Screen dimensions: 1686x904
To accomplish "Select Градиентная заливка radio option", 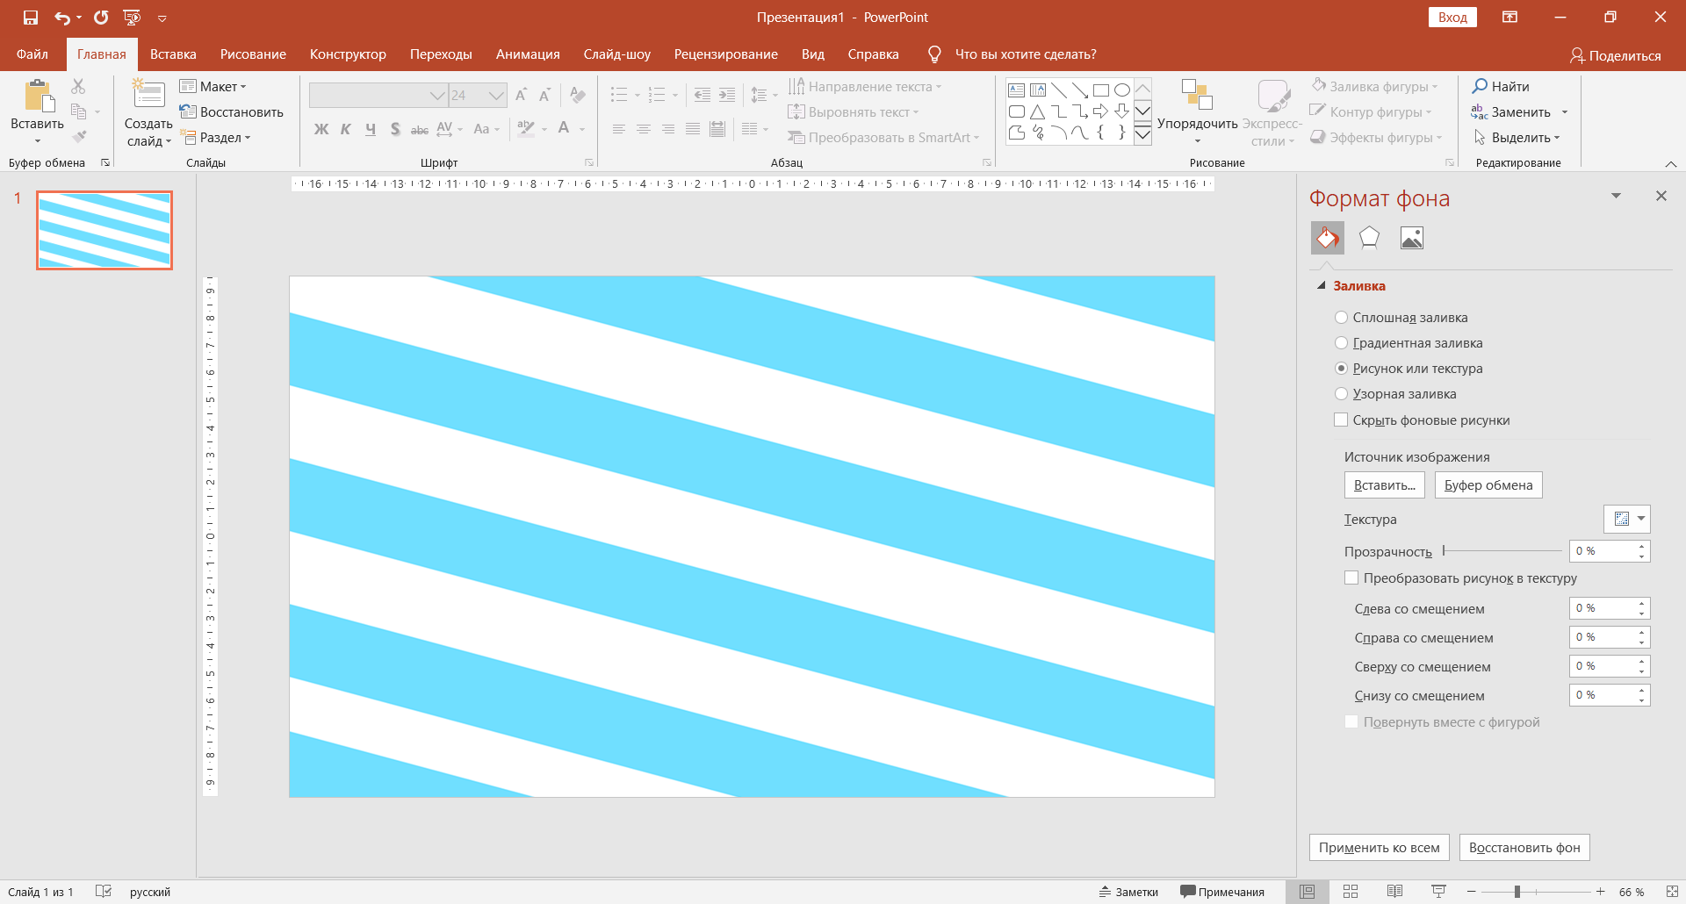I will tap(1341, 343).
